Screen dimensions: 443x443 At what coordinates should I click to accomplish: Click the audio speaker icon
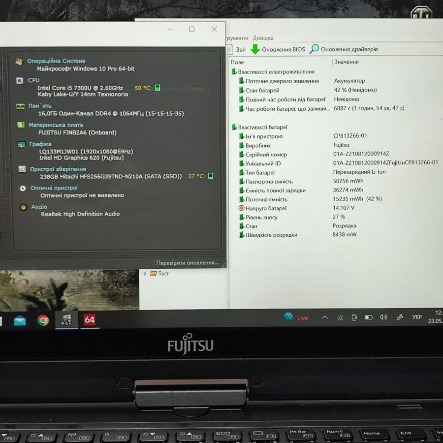[24, 207]
